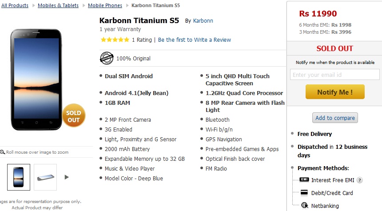Go to Mobiles & Tablets breadcrumb
This screenshot has height=211, width=382.
pyautogui.click(x=58, y=5)
